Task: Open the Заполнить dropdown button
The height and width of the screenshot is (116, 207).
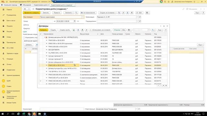Action: point(69,13)
